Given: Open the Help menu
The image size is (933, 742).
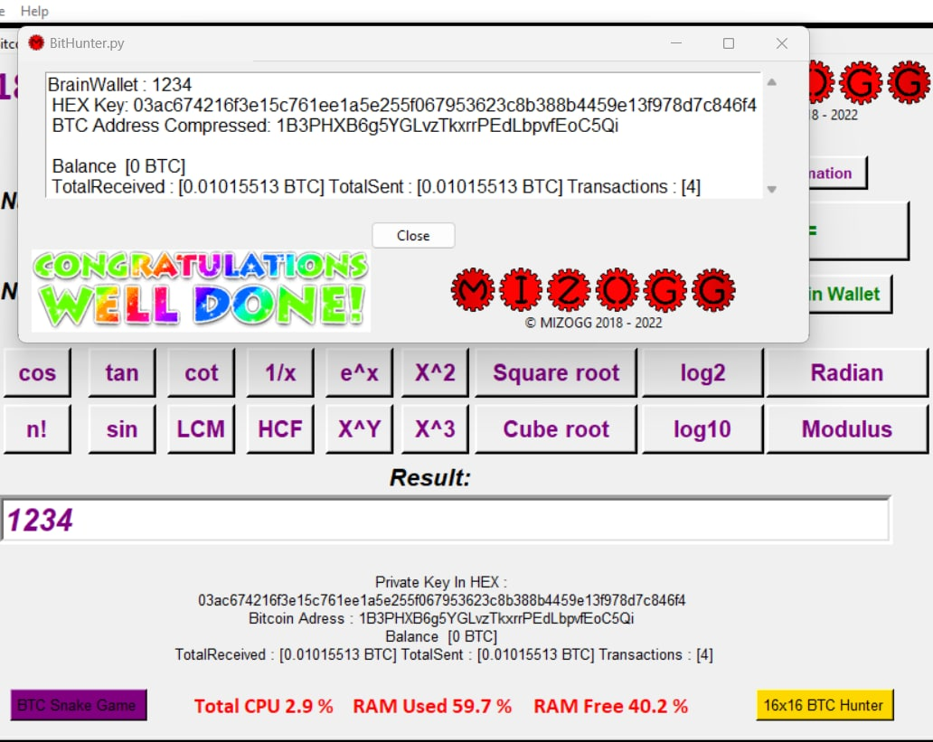Looking at the screenshot, I should tap(34, 11).
